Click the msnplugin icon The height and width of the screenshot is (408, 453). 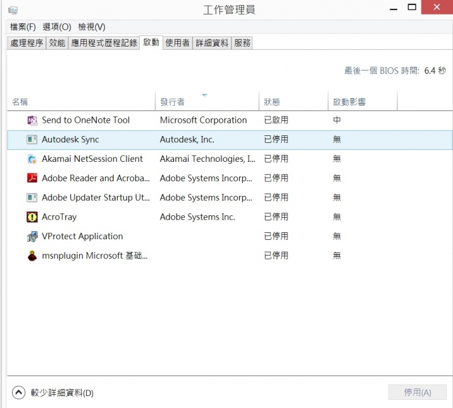pyautogui.click(x=32, y=256)
